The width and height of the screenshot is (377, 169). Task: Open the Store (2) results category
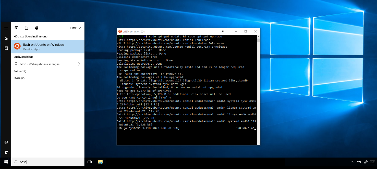click(19, 78)
